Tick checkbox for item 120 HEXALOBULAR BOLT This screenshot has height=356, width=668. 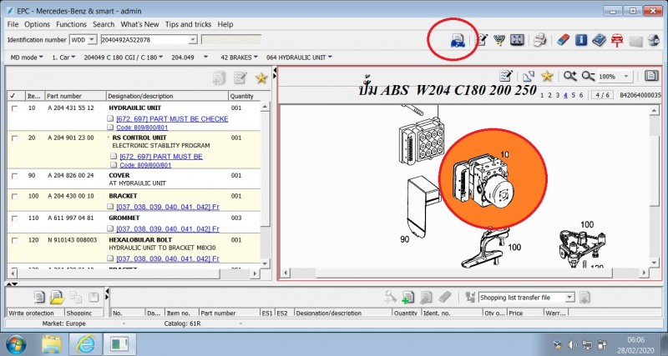[14, 240]
